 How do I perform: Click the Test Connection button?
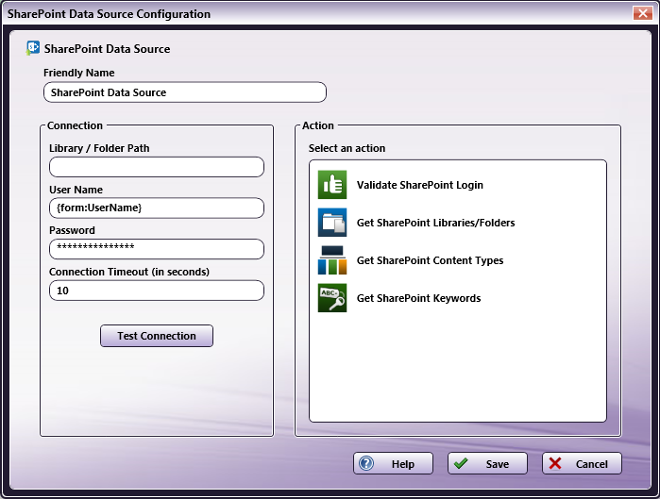[x=157, y=336]
